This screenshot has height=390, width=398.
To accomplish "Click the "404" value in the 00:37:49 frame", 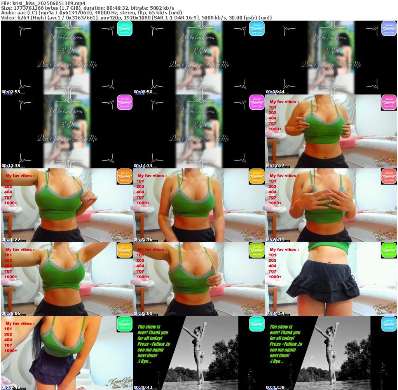I will [x=8, y=340].
